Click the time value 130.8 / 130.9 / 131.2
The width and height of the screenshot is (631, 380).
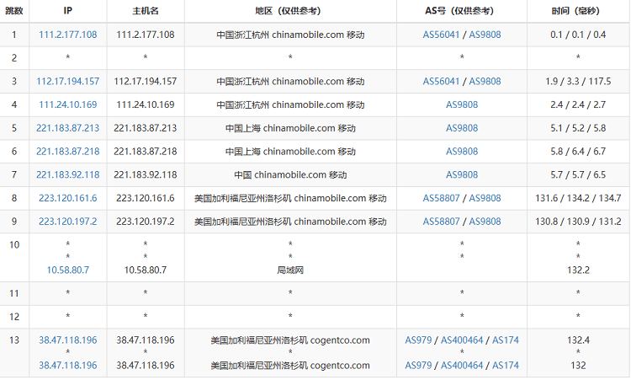(x=578, y=222)
